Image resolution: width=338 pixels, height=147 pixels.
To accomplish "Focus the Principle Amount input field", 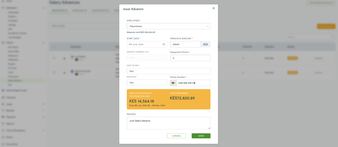I will tap(185, 44).
